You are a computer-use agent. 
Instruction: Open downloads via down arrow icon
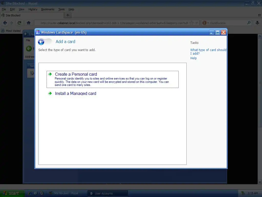tap(257, 23)
